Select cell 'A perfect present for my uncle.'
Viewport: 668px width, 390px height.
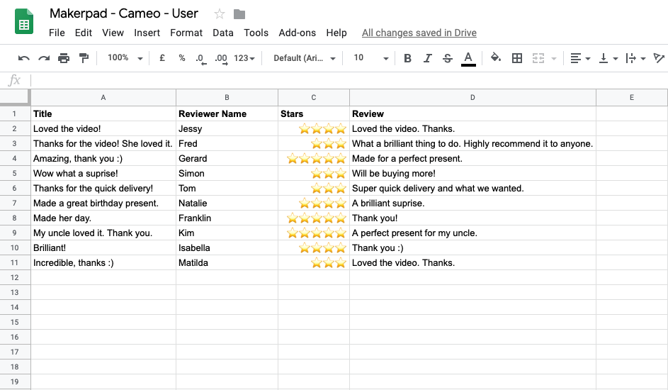[472, 233]
